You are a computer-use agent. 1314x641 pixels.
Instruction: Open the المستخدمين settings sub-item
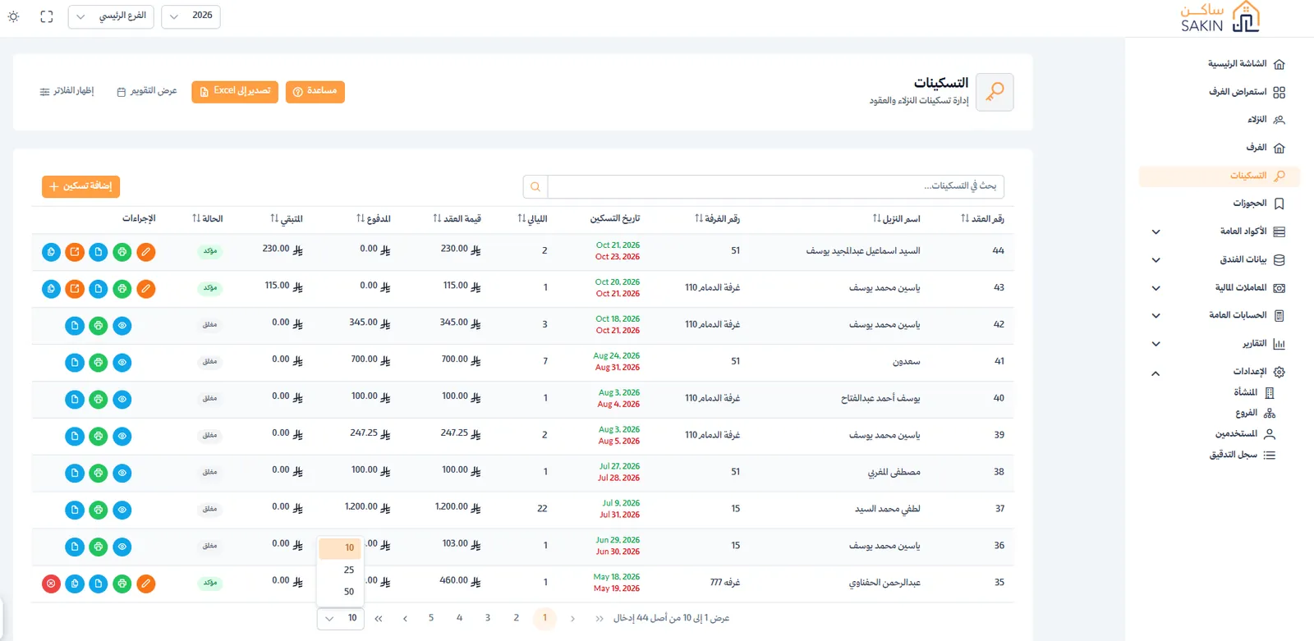pyautogui.click(x=1245, y=434)
